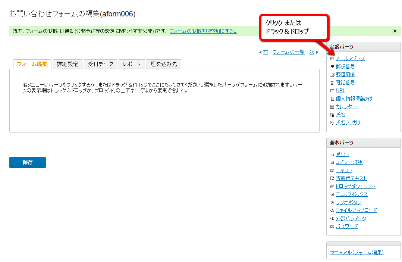Click フォームの状態を「有効」にする link

click(203, 31)
